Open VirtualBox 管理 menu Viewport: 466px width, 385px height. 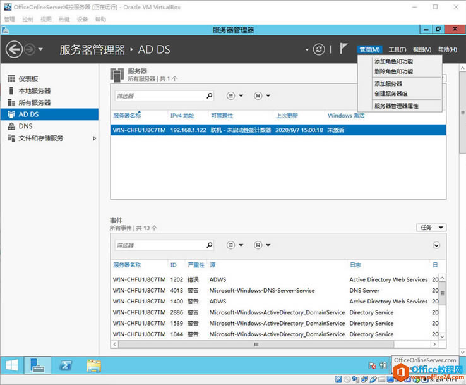coord(9,20)
